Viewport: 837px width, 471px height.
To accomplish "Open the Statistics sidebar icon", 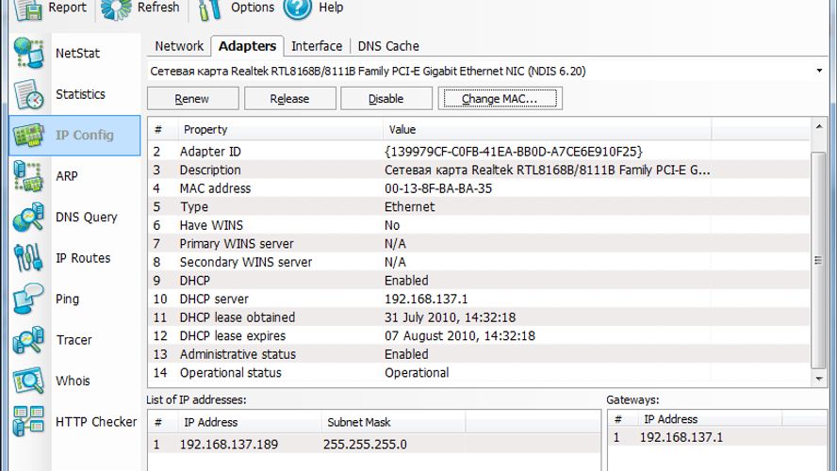I will 28,94.
